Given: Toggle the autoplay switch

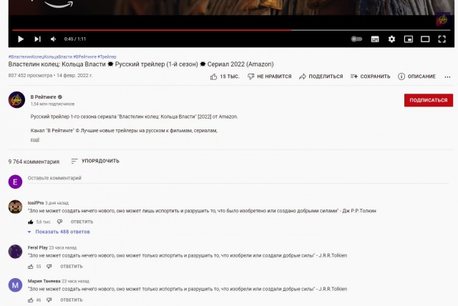Looking at the screenshot, I should coord(356,39).
